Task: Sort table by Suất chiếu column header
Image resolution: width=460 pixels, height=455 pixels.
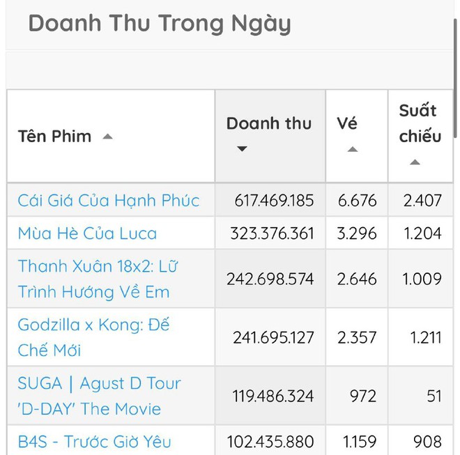Action: pos(420,123)
